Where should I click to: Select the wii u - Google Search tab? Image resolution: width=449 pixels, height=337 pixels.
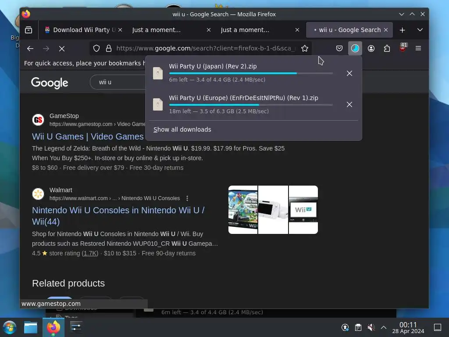tap(349, 30)
